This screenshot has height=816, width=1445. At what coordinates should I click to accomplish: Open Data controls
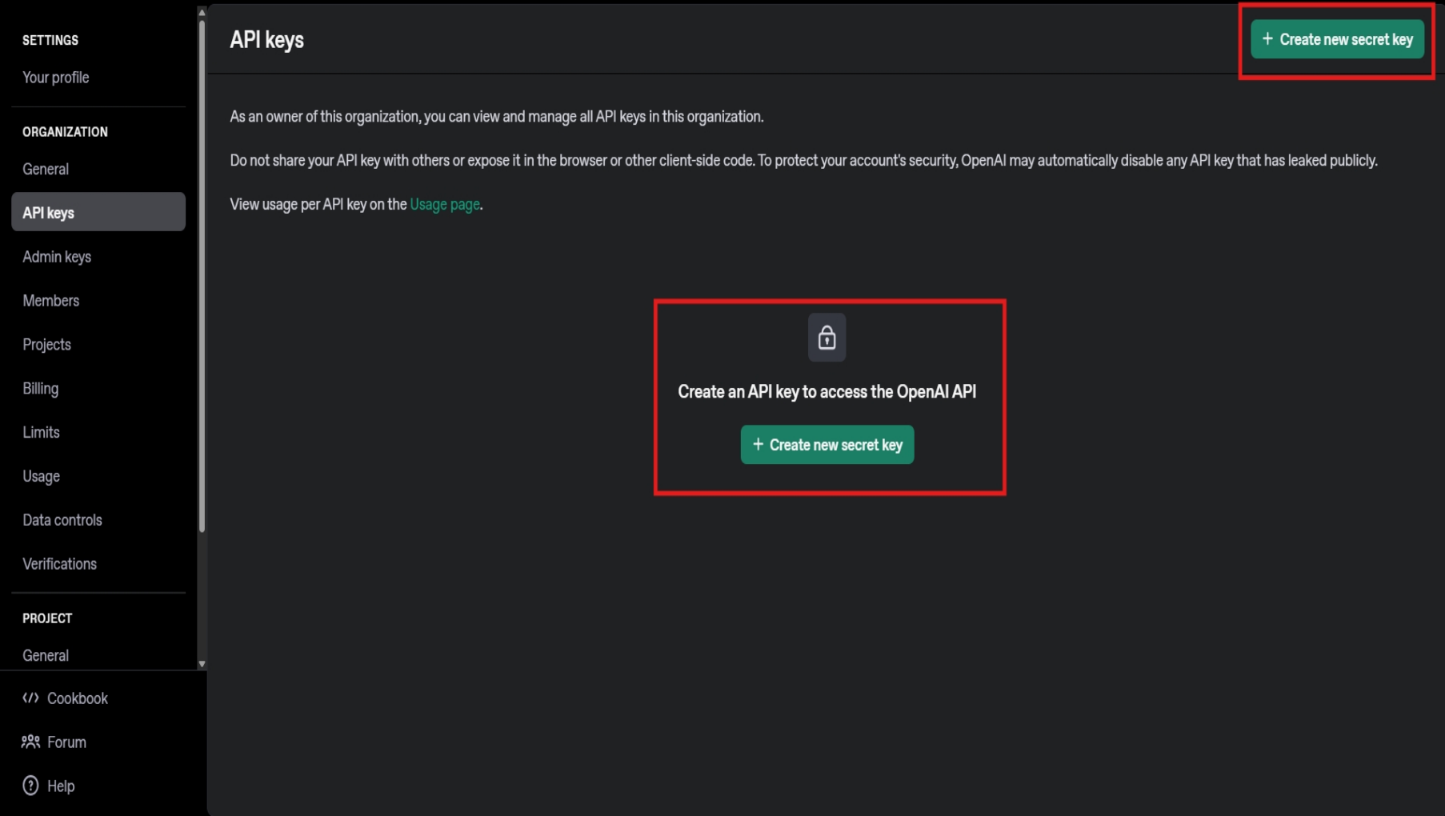pos(62,520)
